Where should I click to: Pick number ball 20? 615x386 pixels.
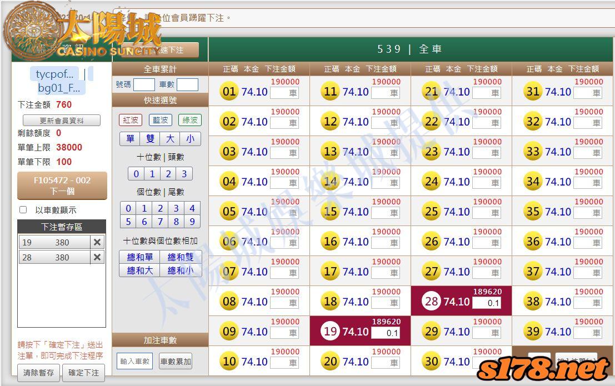tap(330, 362)
